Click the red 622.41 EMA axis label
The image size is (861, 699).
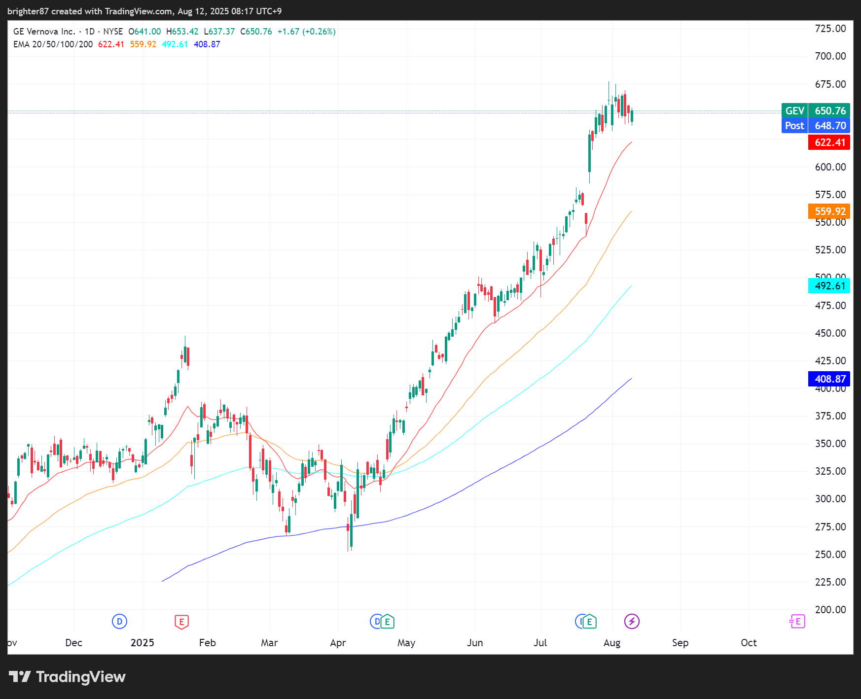(829, 142)
